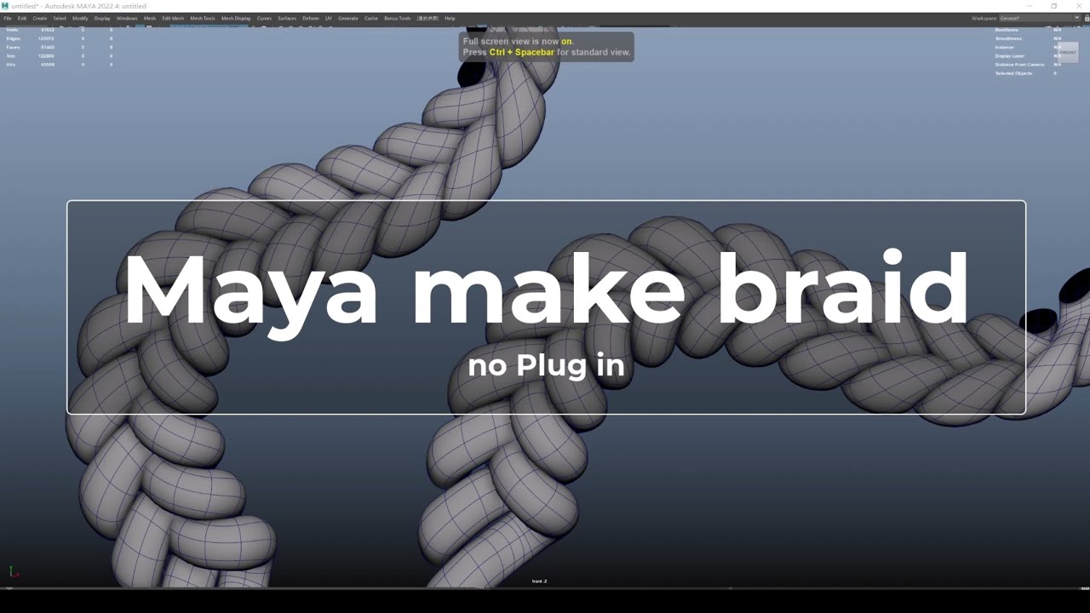1090x613 pixels.
Task: Open the Create menu
Action: pos(40,18)
